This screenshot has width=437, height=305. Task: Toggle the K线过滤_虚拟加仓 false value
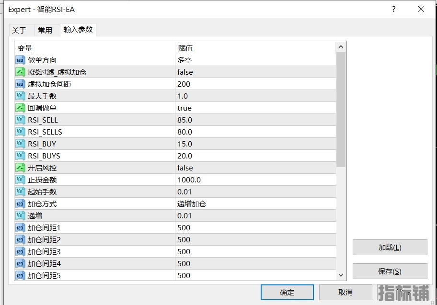pos(255,72)
